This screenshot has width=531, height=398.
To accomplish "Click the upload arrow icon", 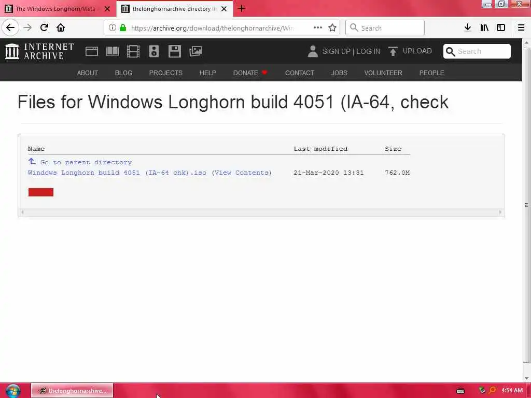I will [393, 51].
